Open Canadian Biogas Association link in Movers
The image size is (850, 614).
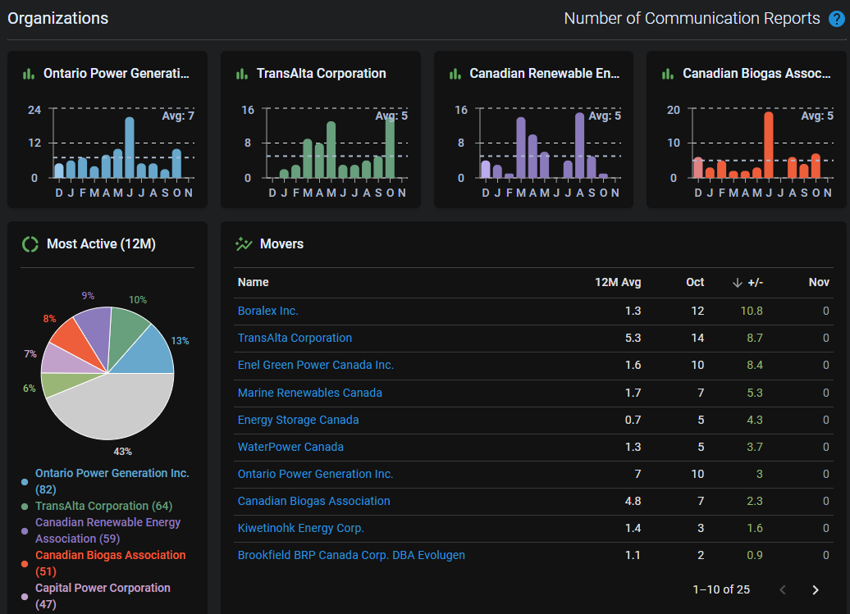314,501
